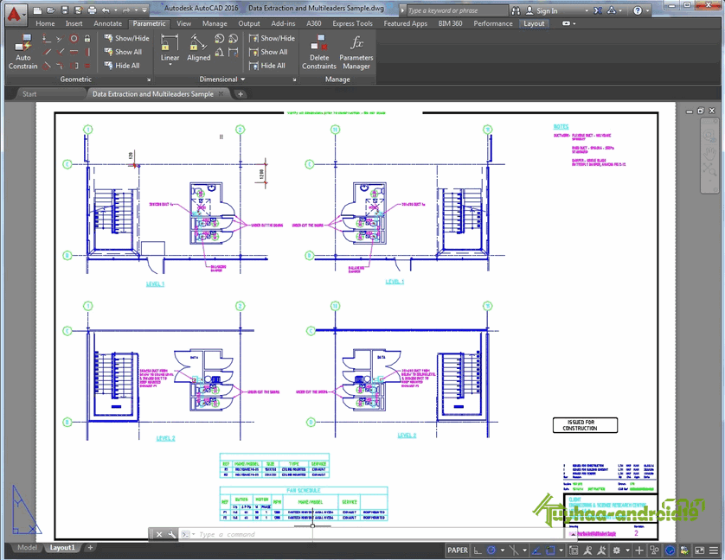The width and height of the screenshot is (725, 560).
Task: Open the Parameters Manager
Action: coord(356,52)
